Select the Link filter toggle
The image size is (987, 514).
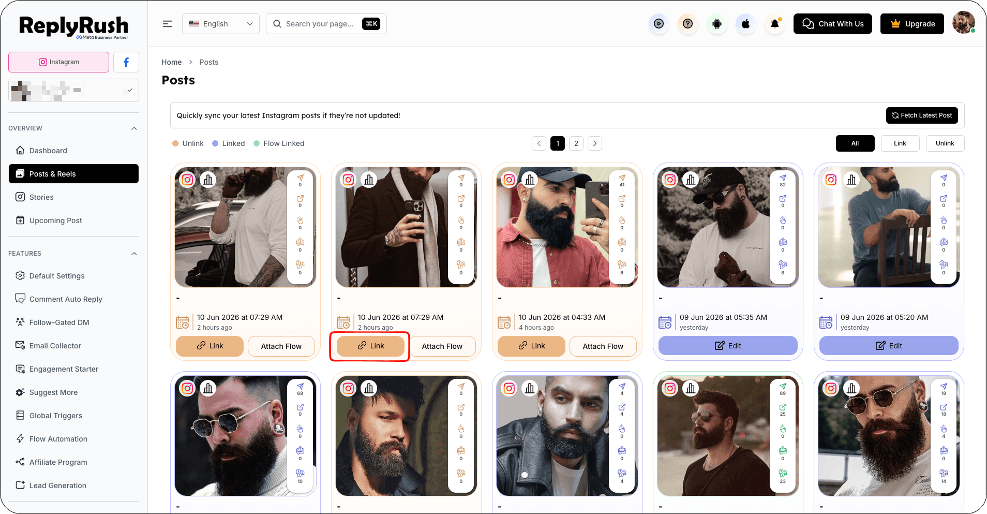(x=900, y=143)
